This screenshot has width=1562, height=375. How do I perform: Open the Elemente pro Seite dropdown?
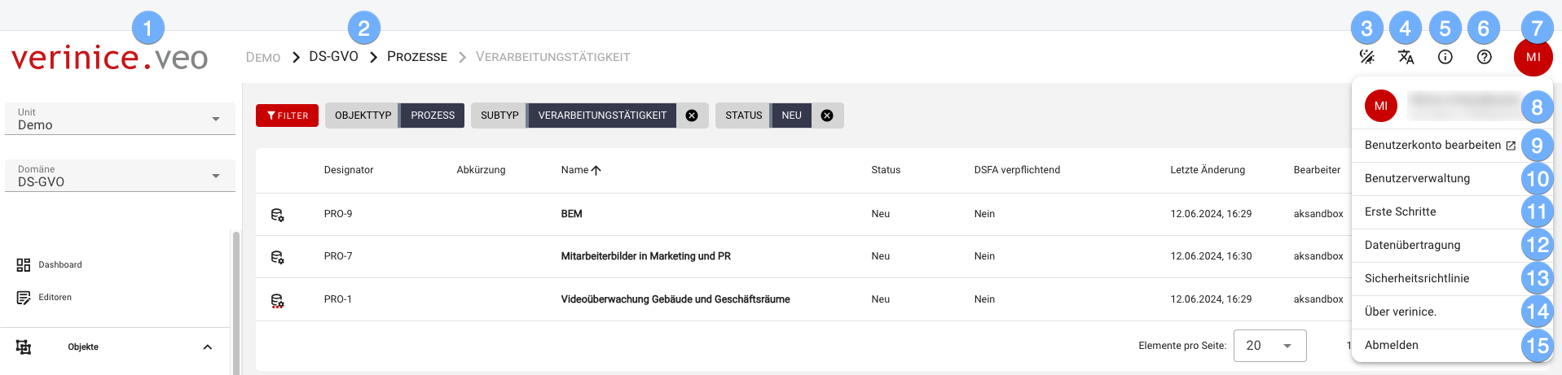(x=1269, y=346)
